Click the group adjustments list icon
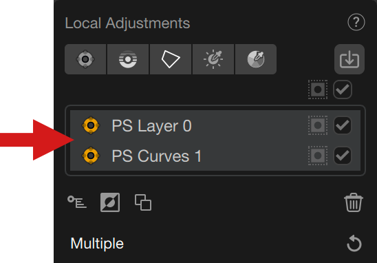377x263 pixels. coord(77,202)
